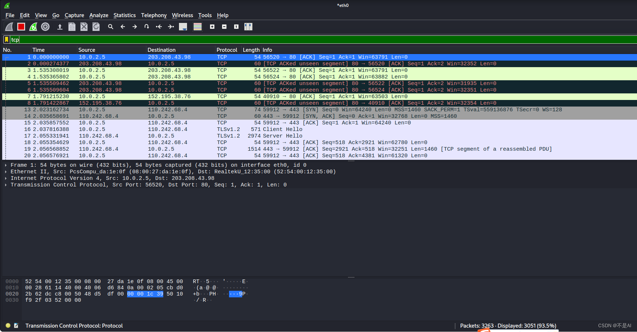
Task: Open the Go menu
Action: point(56,15)
